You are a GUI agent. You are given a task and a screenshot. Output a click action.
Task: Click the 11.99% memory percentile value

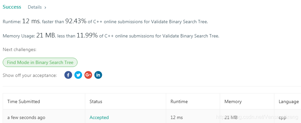pos(87,35)
